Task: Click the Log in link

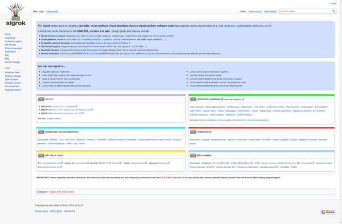Action: pos(333,3)
